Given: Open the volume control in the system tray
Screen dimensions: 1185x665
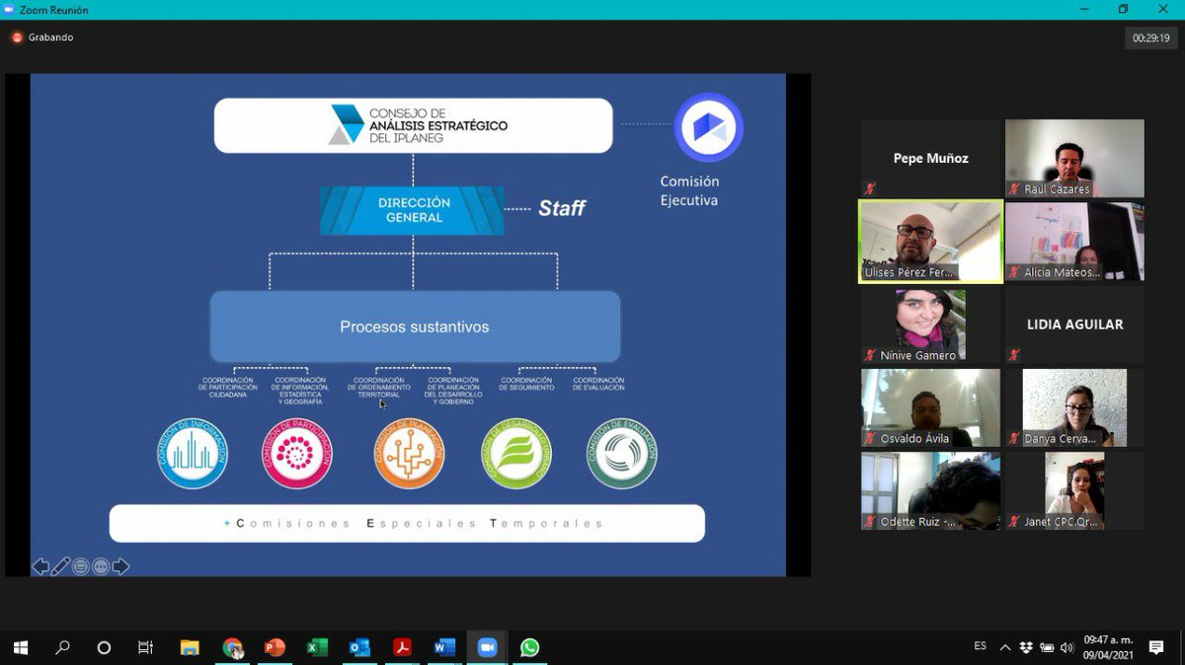Looking at the screenshot, I should 1066,647.
